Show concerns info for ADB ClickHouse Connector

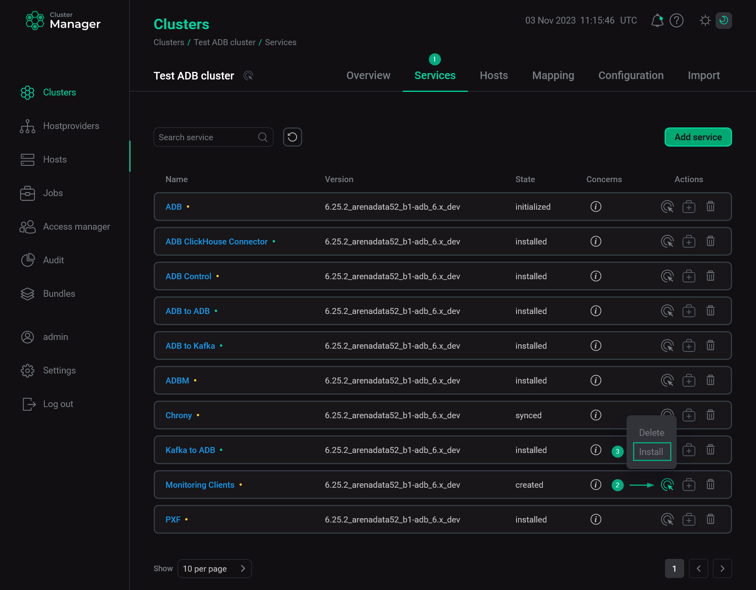coord(596,241)
